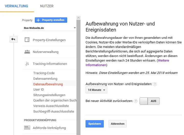Click the scroll-up arrow of sidebar scrollbar
184x135 pixels.
point(78,18)
